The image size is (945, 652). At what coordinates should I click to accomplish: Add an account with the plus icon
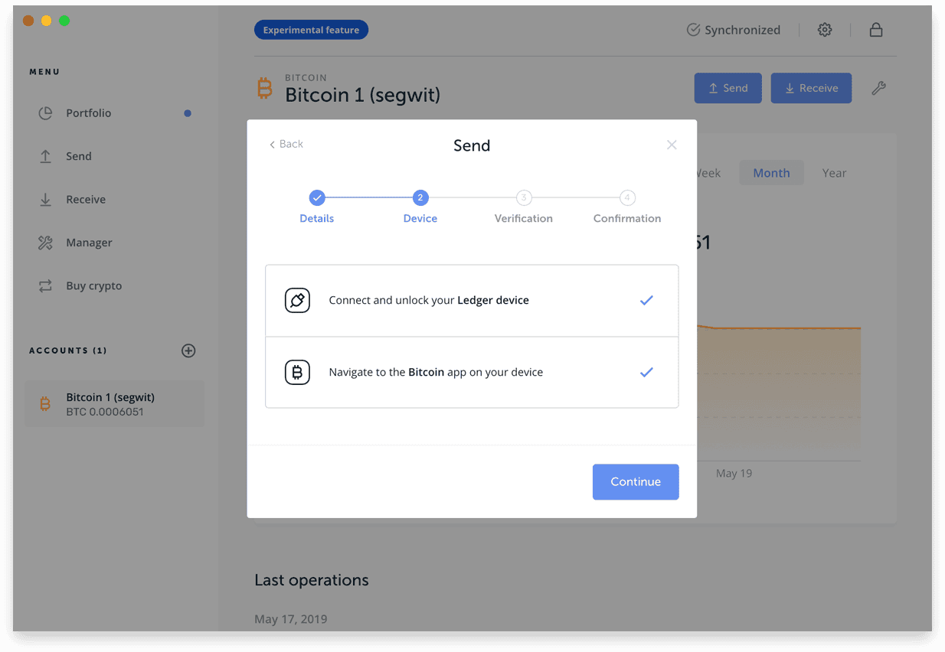coord(188,350)
